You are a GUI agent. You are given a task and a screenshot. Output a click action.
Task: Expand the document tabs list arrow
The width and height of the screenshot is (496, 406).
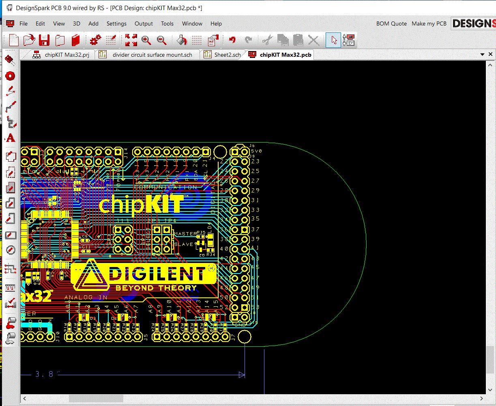[482, 54]
